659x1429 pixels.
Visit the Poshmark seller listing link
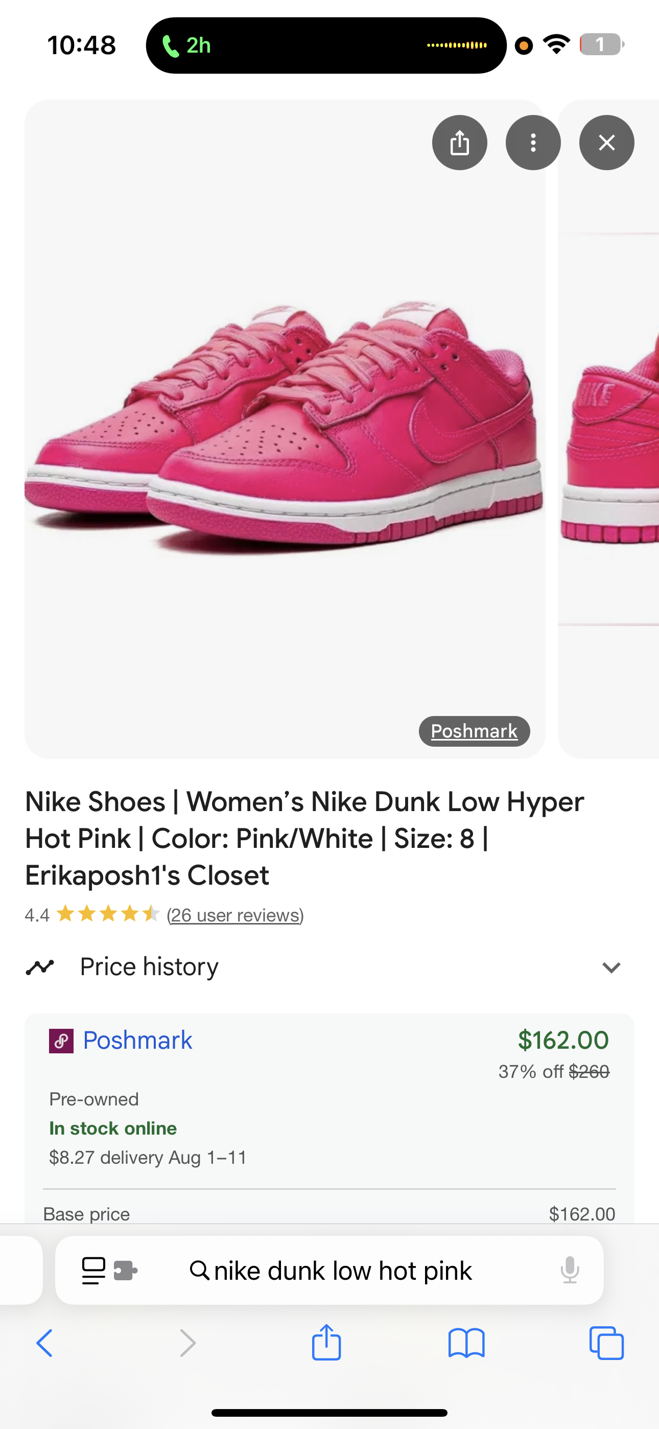coord(136,1040)
